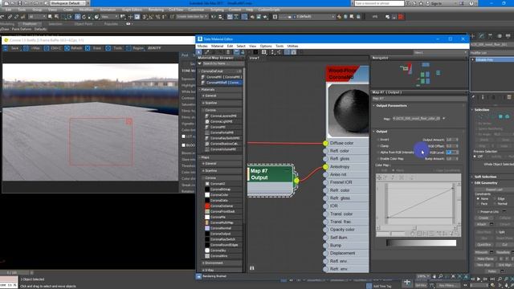514x289 pixels.
Task: Open the Material menu in Slate Material Editor
Action: pyautogui.click(x=217, y=47)
